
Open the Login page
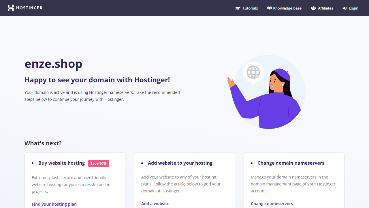pos(350,8)
